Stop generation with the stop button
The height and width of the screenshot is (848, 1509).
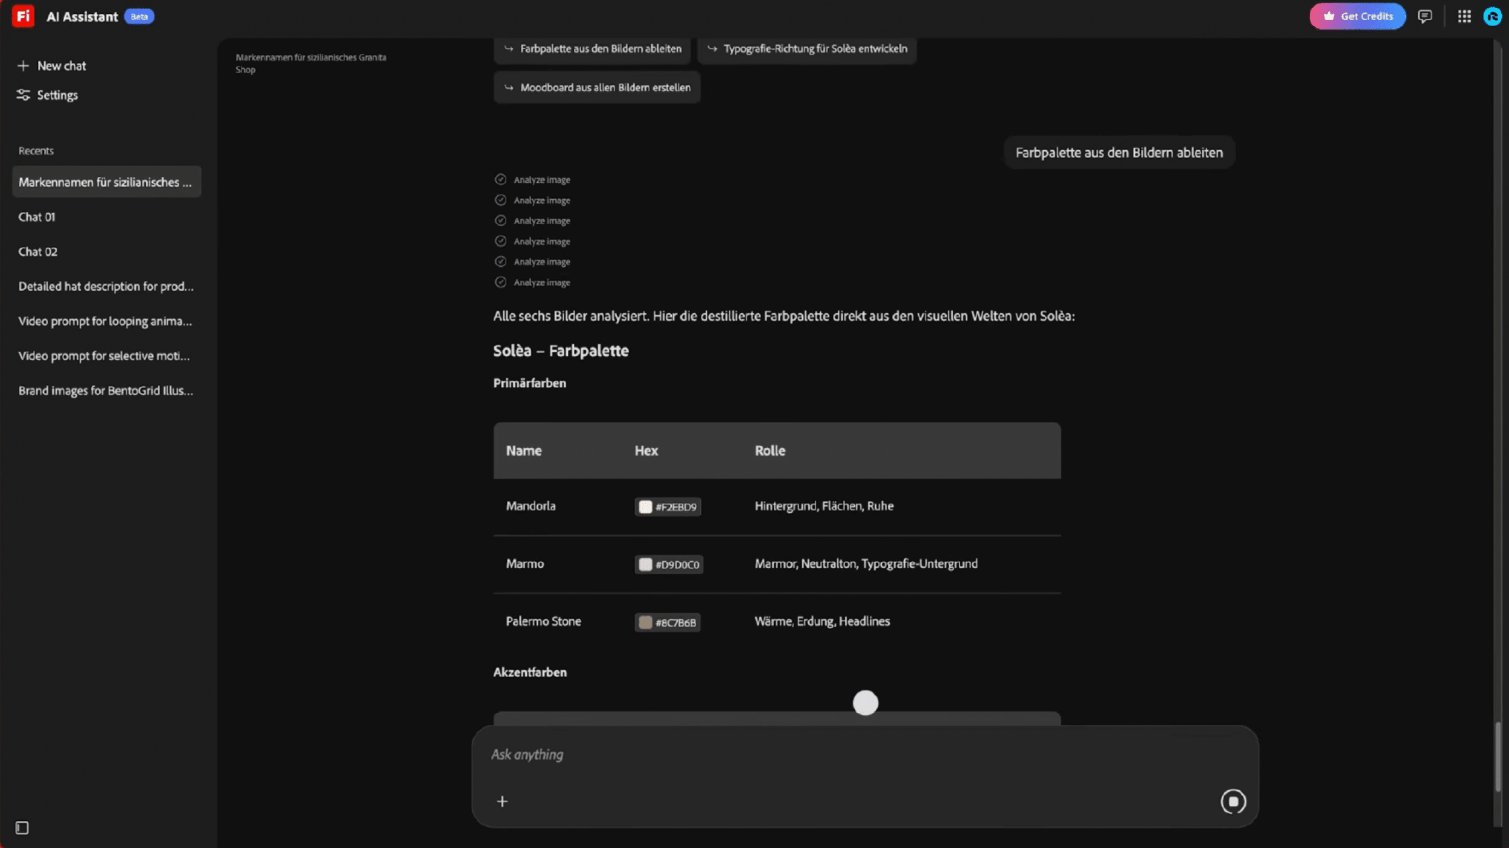click(1233, 802)
